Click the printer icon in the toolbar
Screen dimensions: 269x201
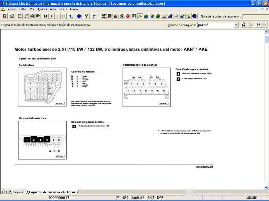tap(12, 16)
